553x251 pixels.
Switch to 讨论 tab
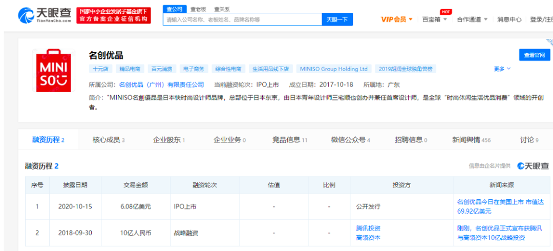pos(529,140)
